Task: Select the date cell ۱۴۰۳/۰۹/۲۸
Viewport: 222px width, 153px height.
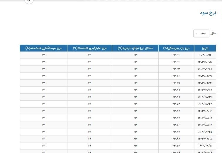Action: 205,69
